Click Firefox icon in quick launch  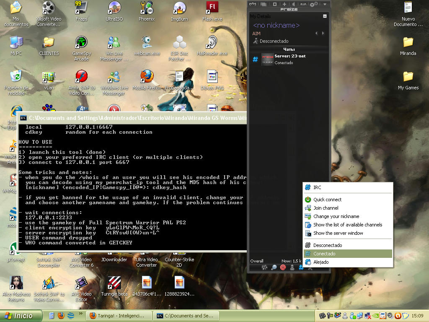61,316
